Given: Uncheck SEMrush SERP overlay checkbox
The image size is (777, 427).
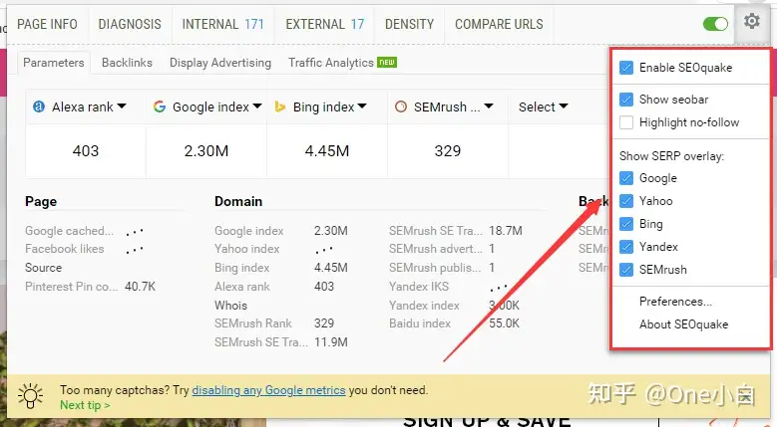Looking at the screenshot, I should 626,270.
